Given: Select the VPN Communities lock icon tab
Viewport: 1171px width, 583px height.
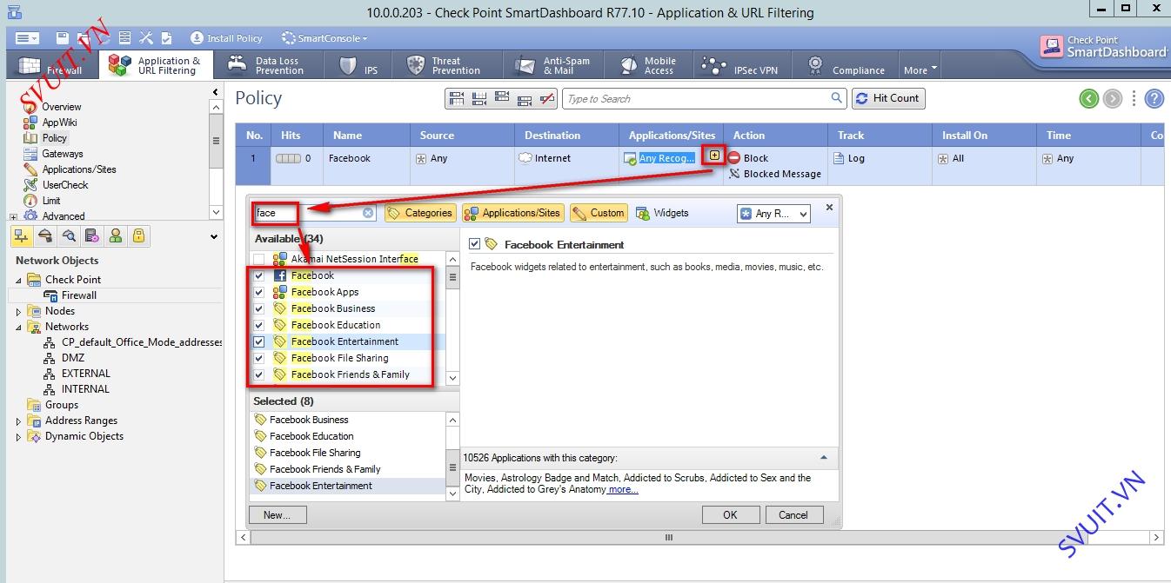Looking at the screenshot, I should (x=138, y=235).
